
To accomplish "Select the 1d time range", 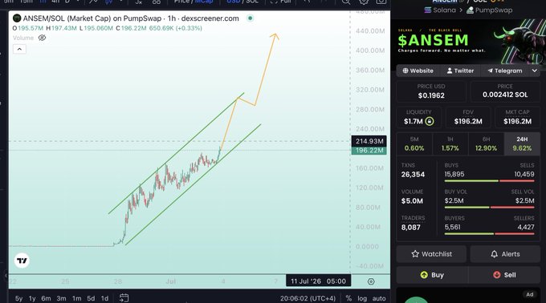I will pos(104,298).
